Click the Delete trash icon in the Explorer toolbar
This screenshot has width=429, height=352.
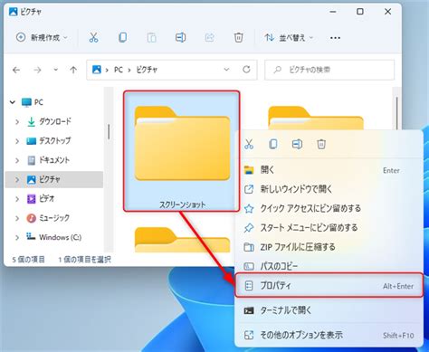[x=238, y=38]
